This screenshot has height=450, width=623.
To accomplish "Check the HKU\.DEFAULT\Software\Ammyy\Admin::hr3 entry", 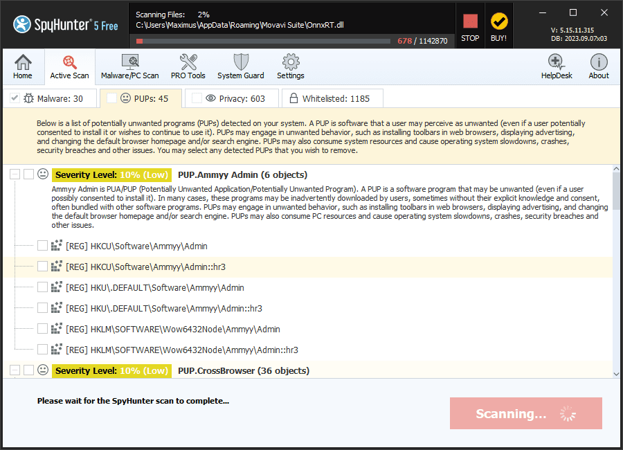I will pos(42,307).
